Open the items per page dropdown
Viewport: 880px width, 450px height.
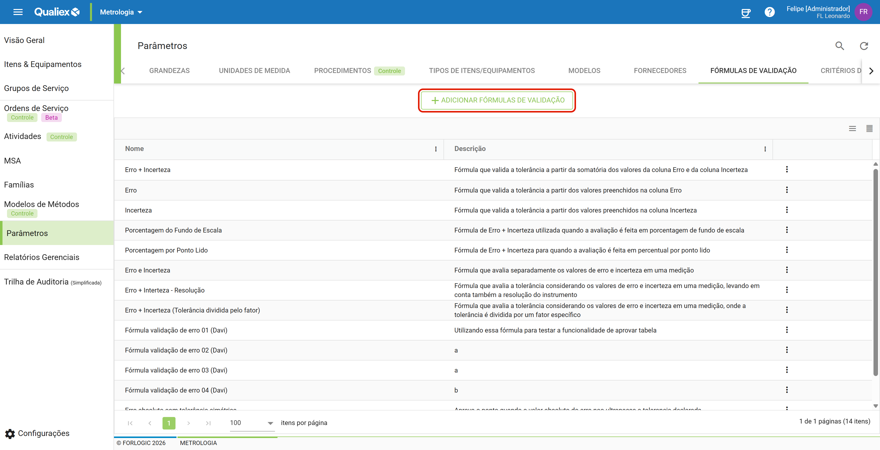252,423
